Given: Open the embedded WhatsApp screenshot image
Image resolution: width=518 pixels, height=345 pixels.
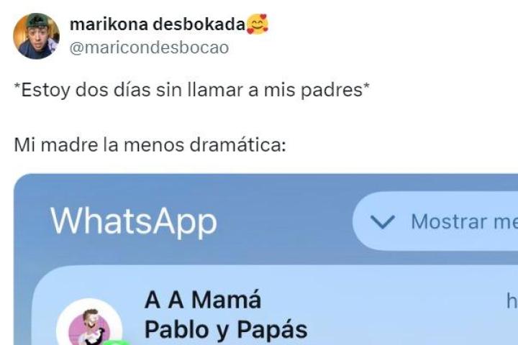Looking at the screenshot, I should pyautogui.click(x=265, y=259).
